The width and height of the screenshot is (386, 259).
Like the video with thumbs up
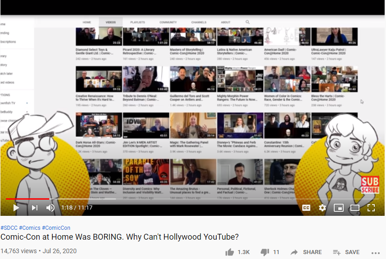click(x=229, y=252)
